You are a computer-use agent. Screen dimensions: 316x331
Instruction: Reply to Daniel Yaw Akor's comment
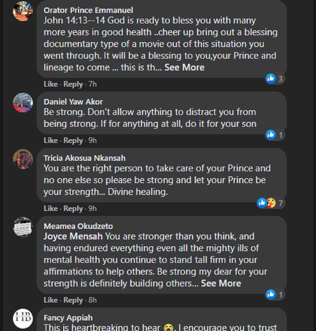[73, 140]
